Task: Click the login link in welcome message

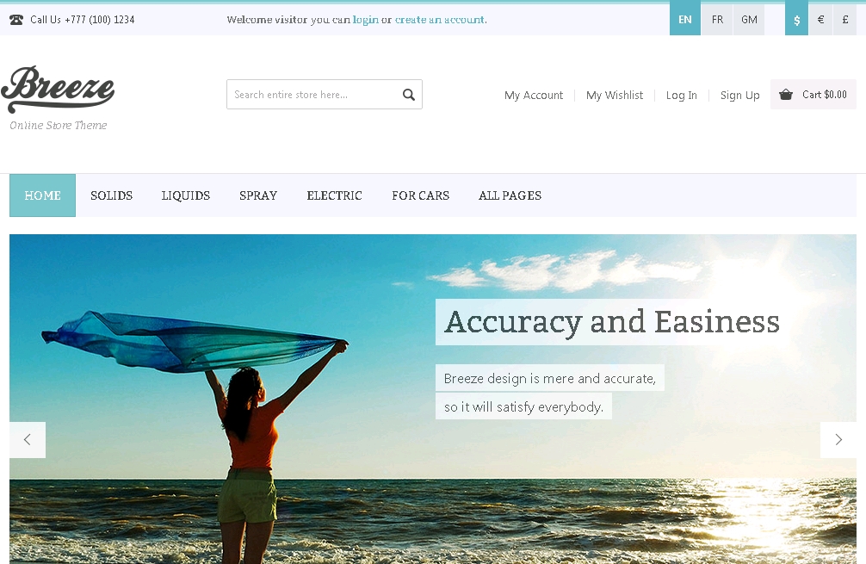Action: coord(366,20)
